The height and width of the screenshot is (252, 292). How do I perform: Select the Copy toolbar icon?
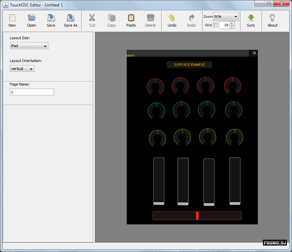(112, 18)
